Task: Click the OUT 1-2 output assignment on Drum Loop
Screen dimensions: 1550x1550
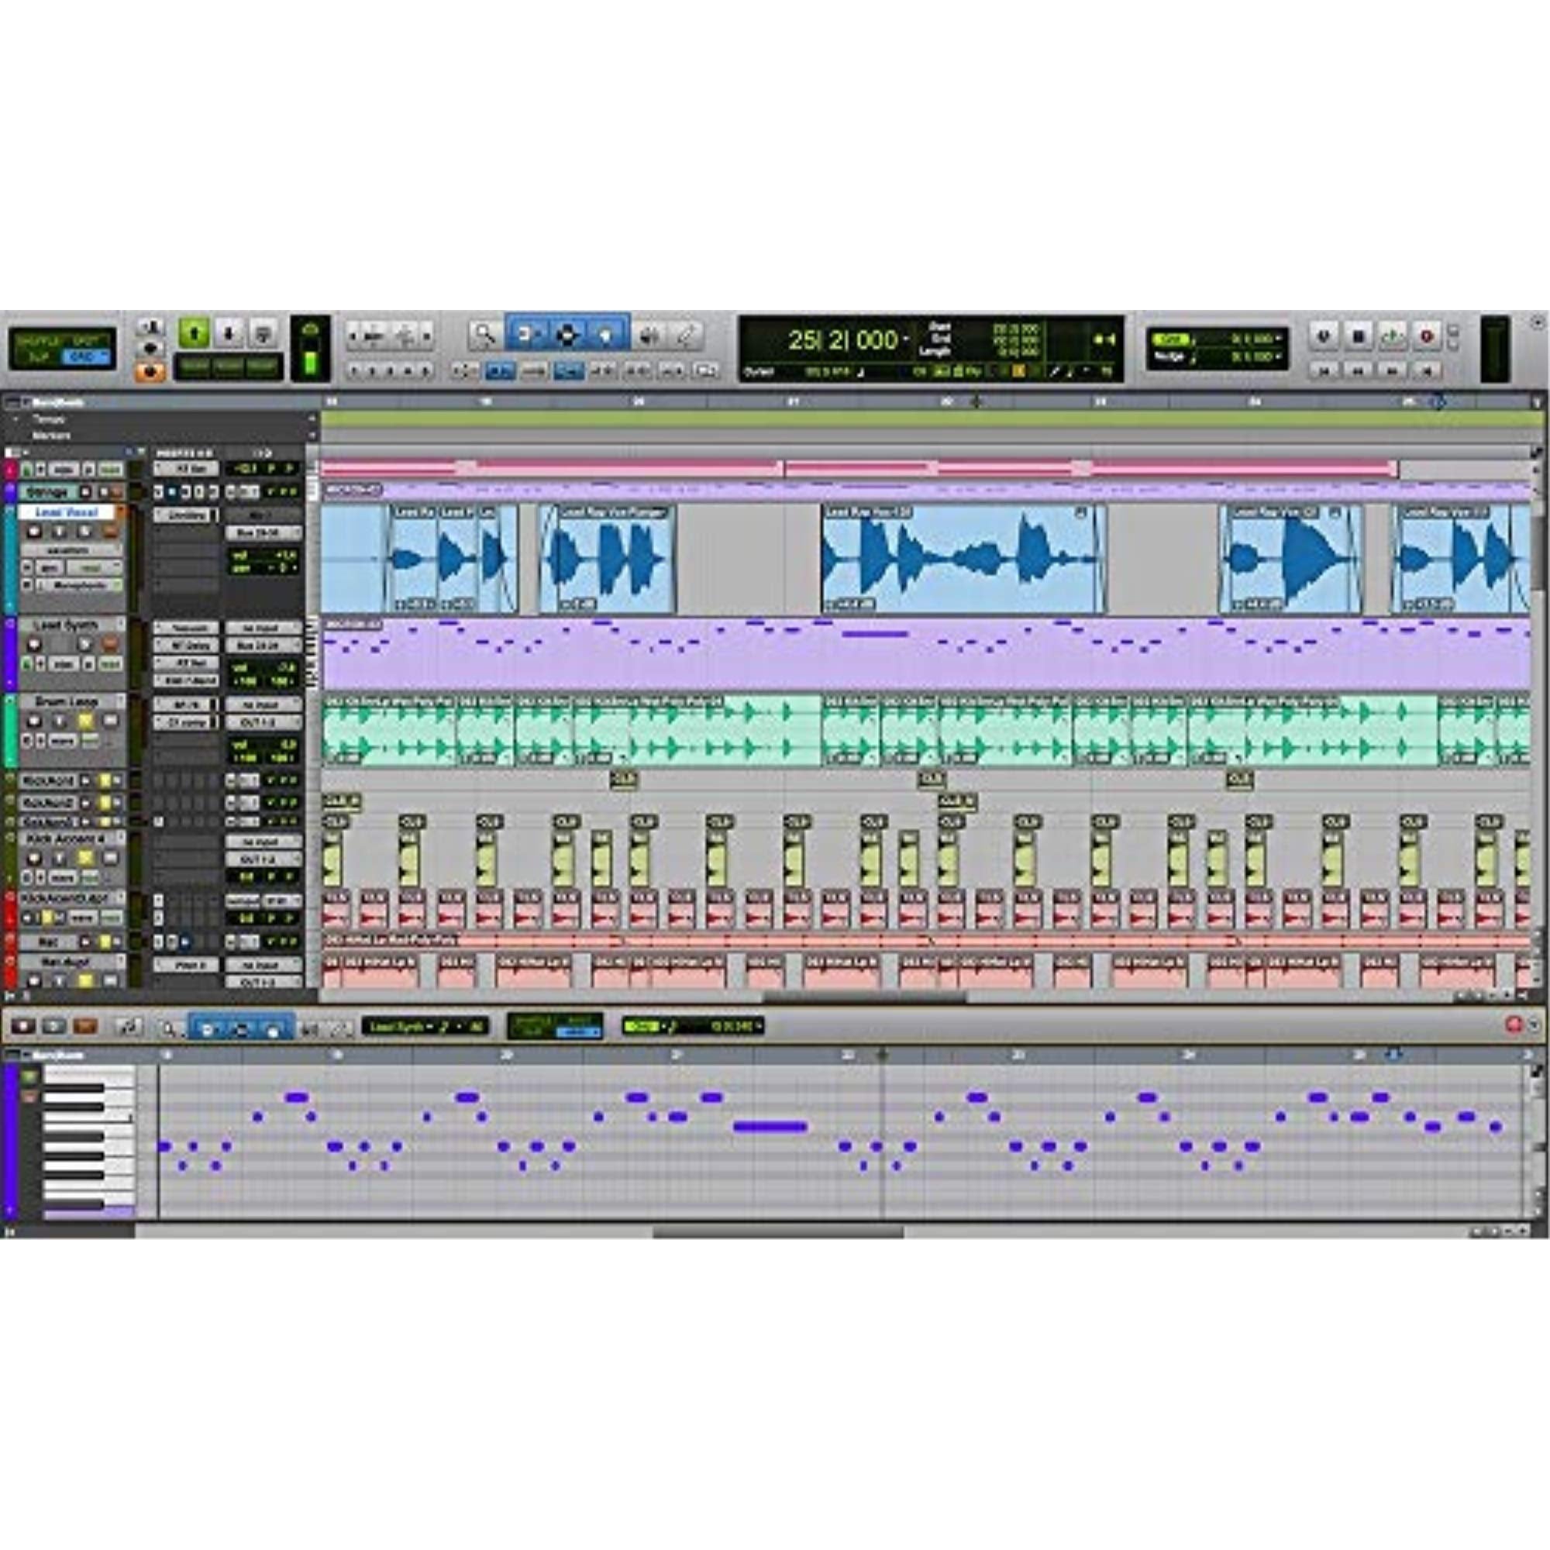Action: click(x=264, y=723)
